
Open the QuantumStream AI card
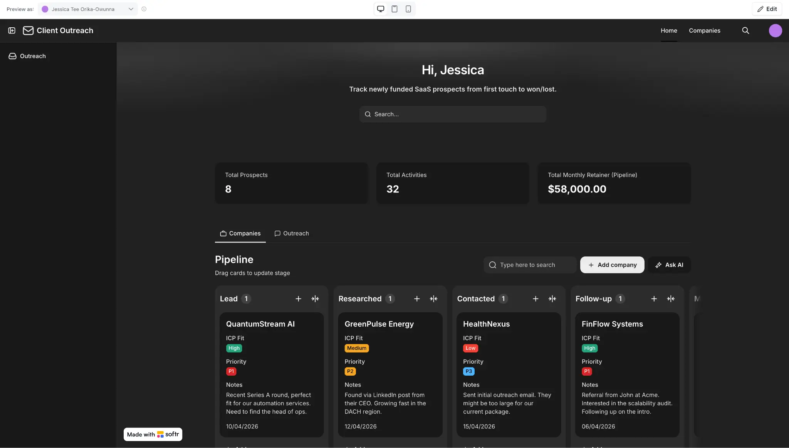pyautogui.click(x=260, y=324)
